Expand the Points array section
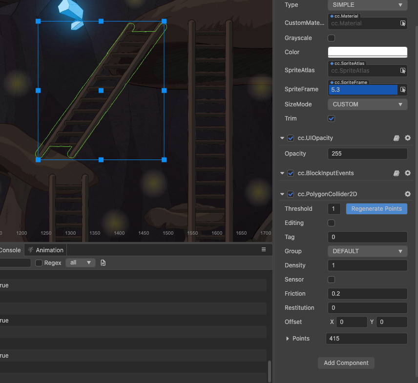The image size is (418, 383). pos(288,339)
